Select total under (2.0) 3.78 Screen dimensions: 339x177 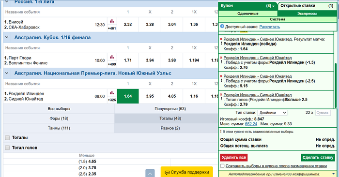[x=87, y=168]
